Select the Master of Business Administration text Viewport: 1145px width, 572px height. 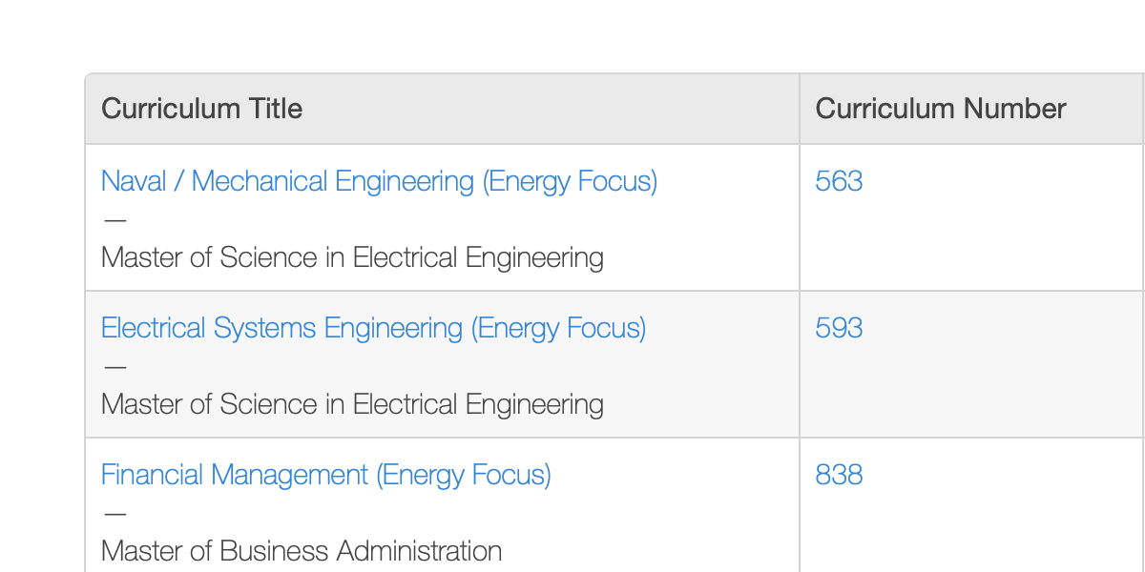(302, 551)
